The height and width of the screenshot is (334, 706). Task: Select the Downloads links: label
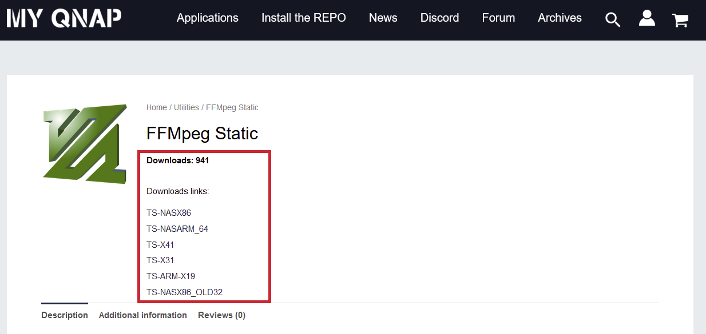(x=178, y=191)
